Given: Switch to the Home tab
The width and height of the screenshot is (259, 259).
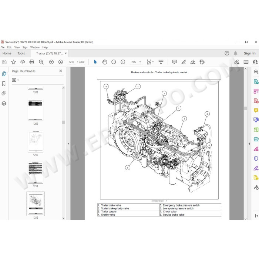Looking at the screenshot, I should [7, 53].
